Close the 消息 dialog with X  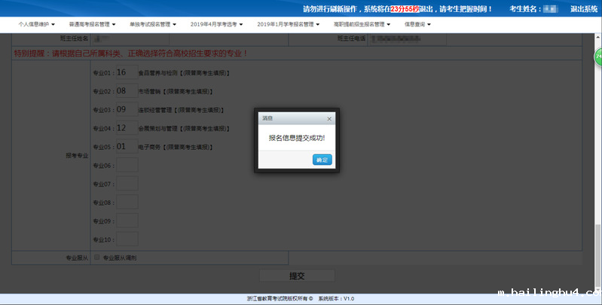329,119
